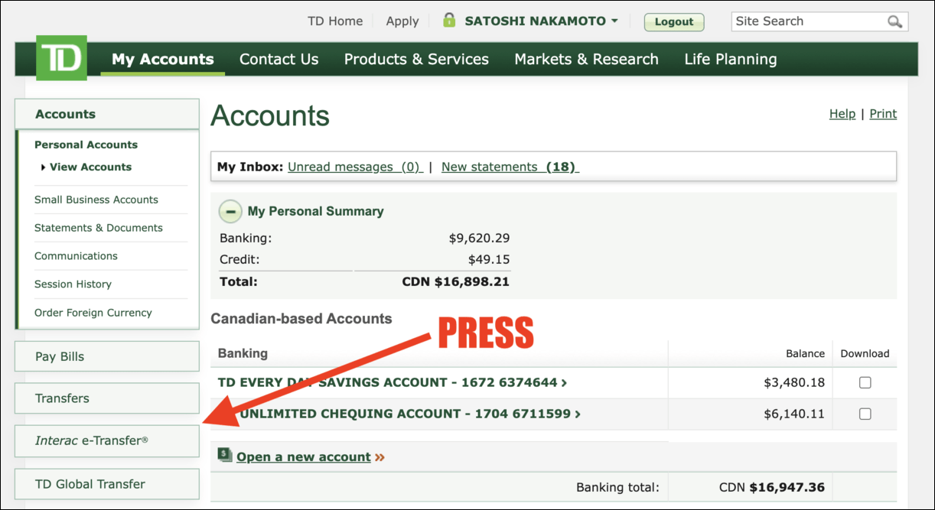
Task: Open New statements (18)
Action: [509, 166]
